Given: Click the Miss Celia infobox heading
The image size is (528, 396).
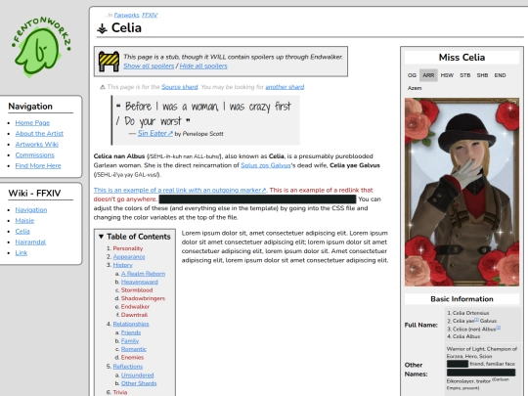Looking at the screenshot, I should tap(462, 58).
